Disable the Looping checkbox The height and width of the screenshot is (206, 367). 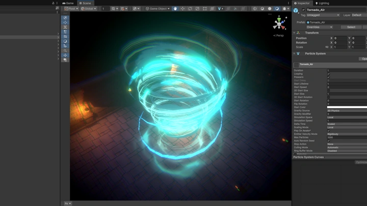(x=328, y=74)
